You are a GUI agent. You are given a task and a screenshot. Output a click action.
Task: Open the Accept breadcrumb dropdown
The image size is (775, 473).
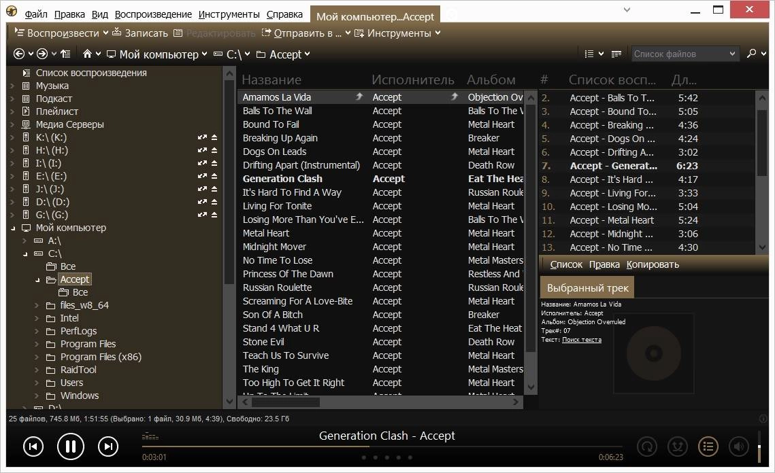(x=307, y=54)
